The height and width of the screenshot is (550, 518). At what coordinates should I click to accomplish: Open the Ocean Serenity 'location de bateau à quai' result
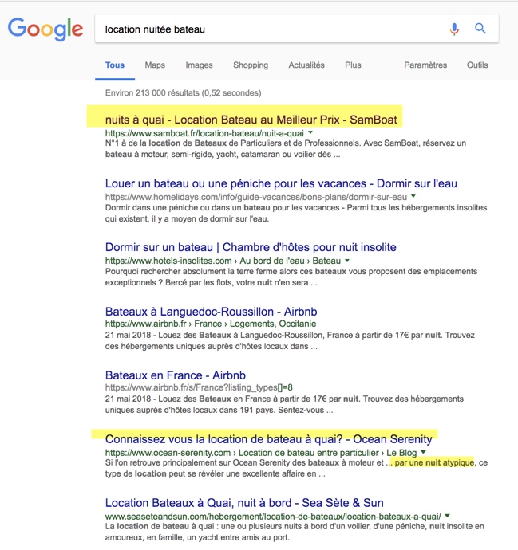coord(269,439)
